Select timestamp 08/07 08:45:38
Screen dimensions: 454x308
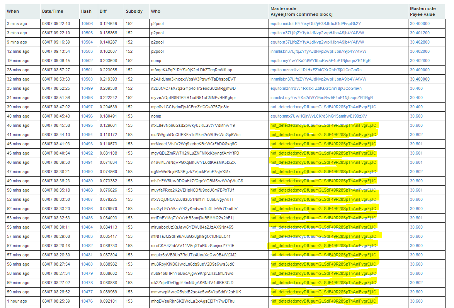pyautogui.click(x=56, y=125)
